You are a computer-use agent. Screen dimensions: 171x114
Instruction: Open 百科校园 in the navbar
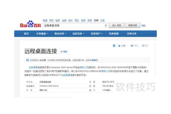(114, 34)
